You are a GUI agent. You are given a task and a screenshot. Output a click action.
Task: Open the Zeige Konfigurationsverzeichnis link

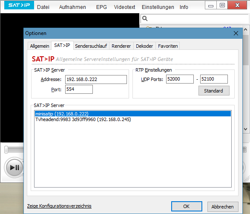(59, 206)
